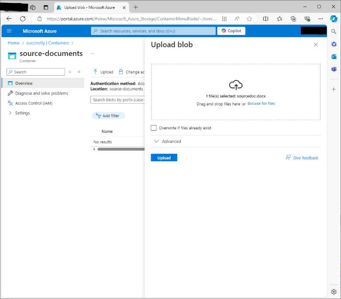Click the Copilot button in Azure header
The height and width of the screenshot is (299, 341).
231,31
